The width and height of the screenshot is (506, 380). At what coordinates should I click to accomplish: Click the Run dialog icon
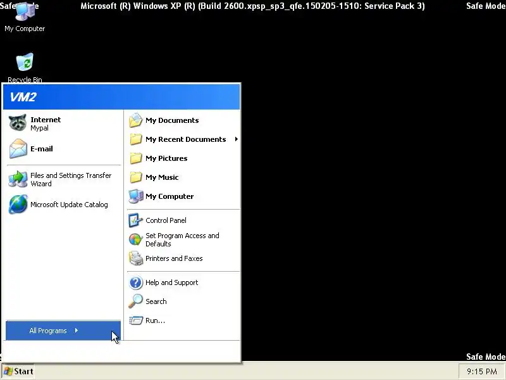[x=136, y=320]
